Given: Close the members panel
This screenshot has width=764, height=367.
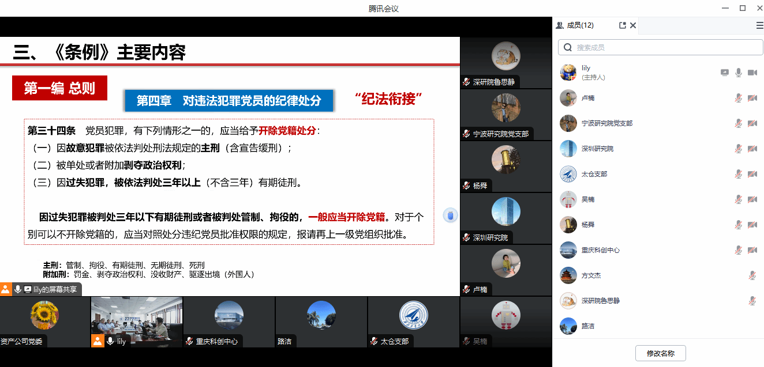Looking at the screenshot, I should point(633,25).
